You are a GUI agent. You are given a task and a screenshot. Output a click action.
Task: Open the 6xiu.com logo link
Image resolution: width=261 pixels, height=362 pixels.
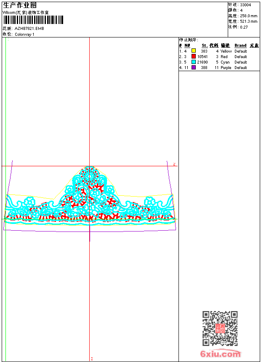click(221, 354)
